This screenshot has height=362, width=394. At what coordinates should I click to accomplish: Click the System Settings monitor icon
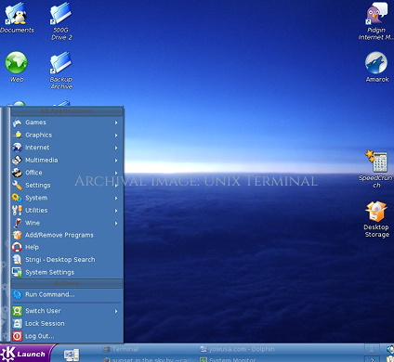(17, 272)
